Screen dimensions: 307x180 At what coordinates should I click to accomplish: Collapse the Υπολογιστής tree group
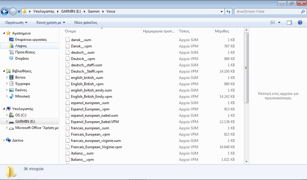click(x=4, y=109)
